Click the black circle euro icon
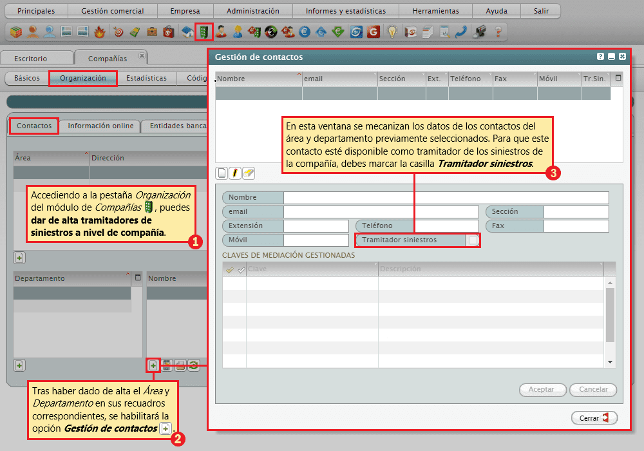The height and width of the screenshot is (451, 644). 271,32
